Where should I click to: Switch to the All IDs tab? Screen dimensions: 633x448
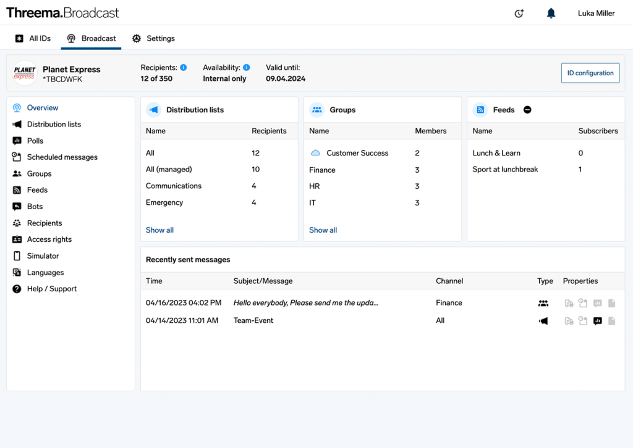[33, 38]
